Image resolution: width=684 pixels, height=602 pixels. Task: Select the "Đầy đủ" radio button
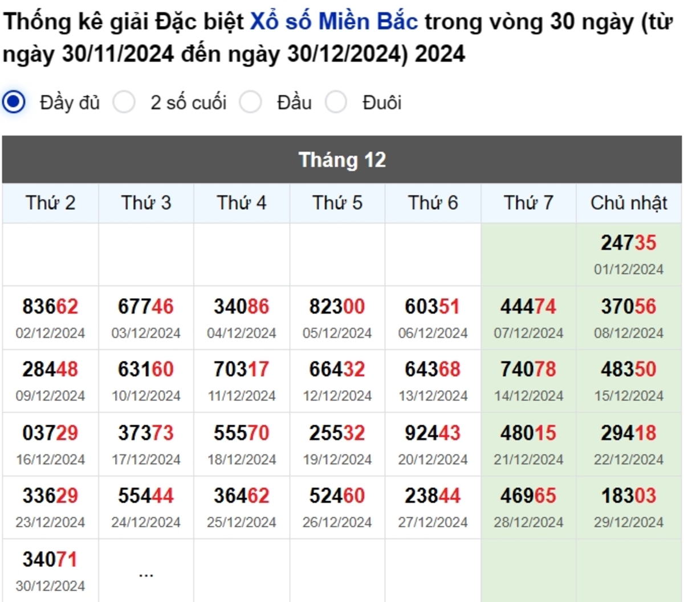tap(13, 102)
